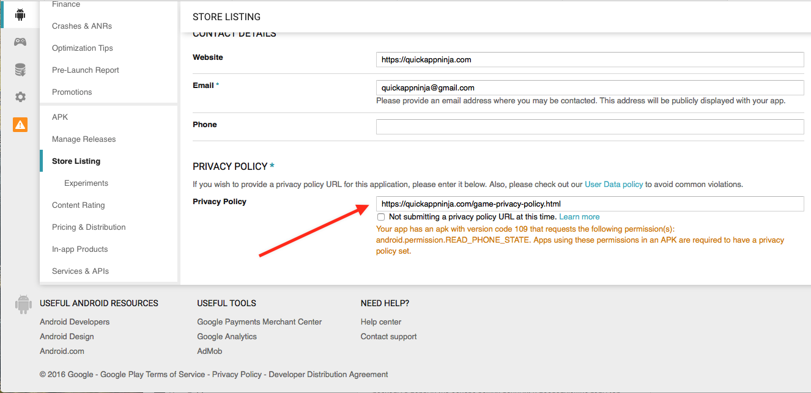811x393 pixels.
Task: Go to Manage Releases
Action: (x=84, y=139)
